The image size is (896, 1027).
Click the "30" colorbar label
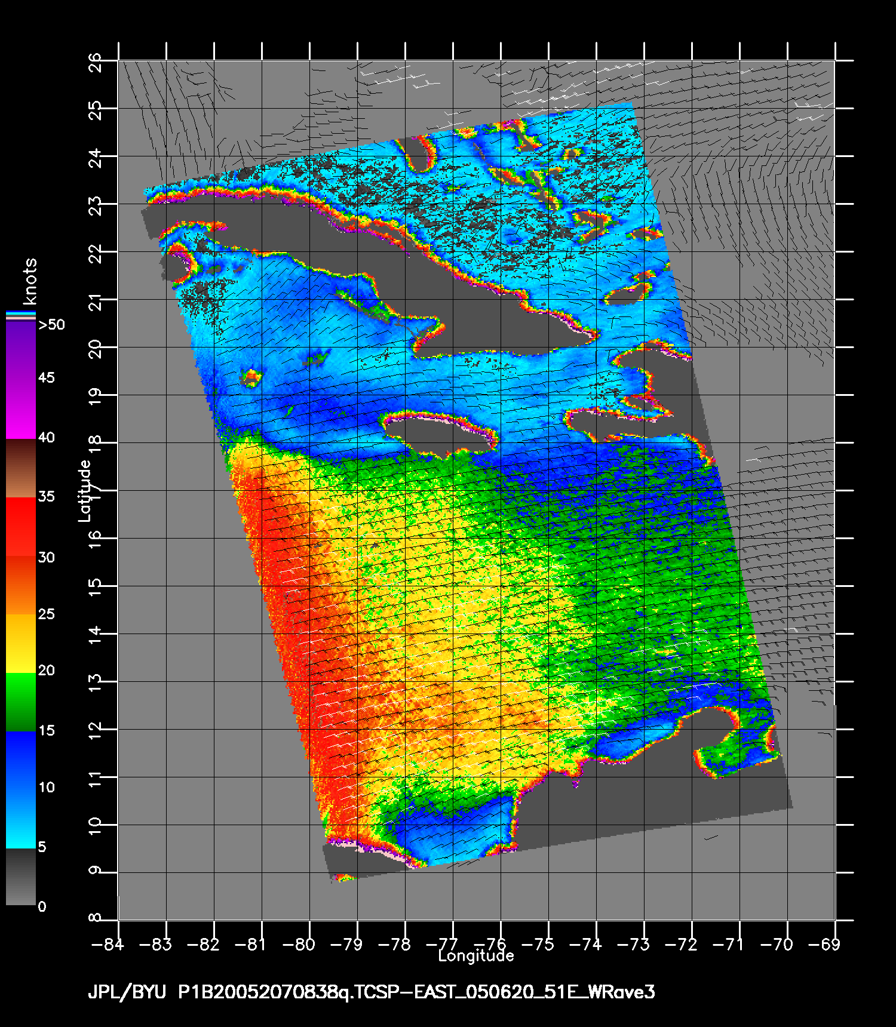click(x=47, y=557)
